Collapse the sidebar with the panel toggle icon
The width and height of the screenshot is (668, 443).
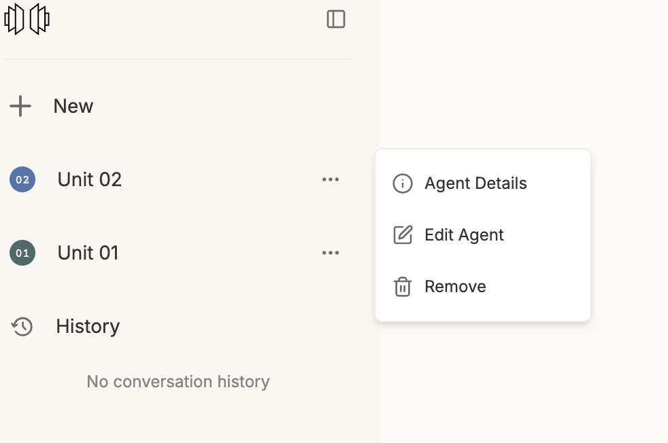click(336, 19)
